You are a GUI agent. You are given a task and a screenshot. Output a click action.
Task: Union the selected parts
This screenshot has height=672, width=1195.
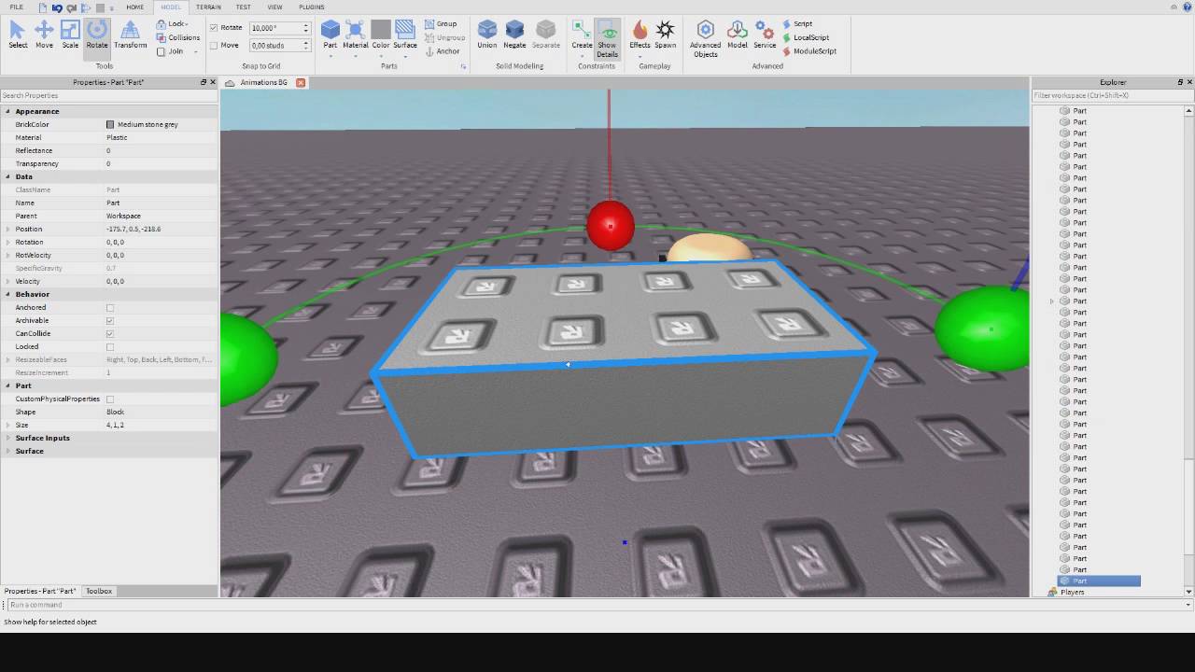pos(487,35)
